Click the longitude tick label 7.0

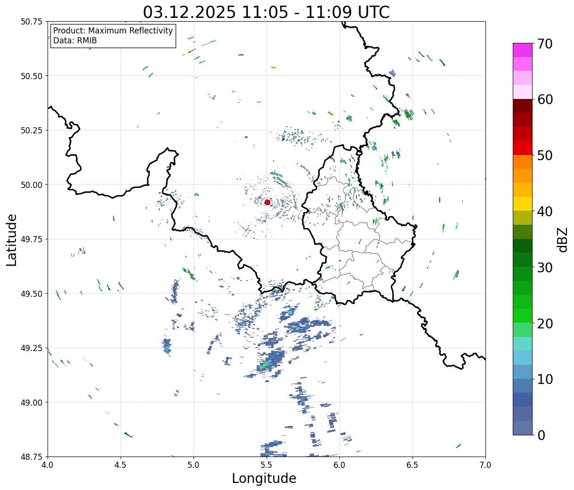click(485, 465)
